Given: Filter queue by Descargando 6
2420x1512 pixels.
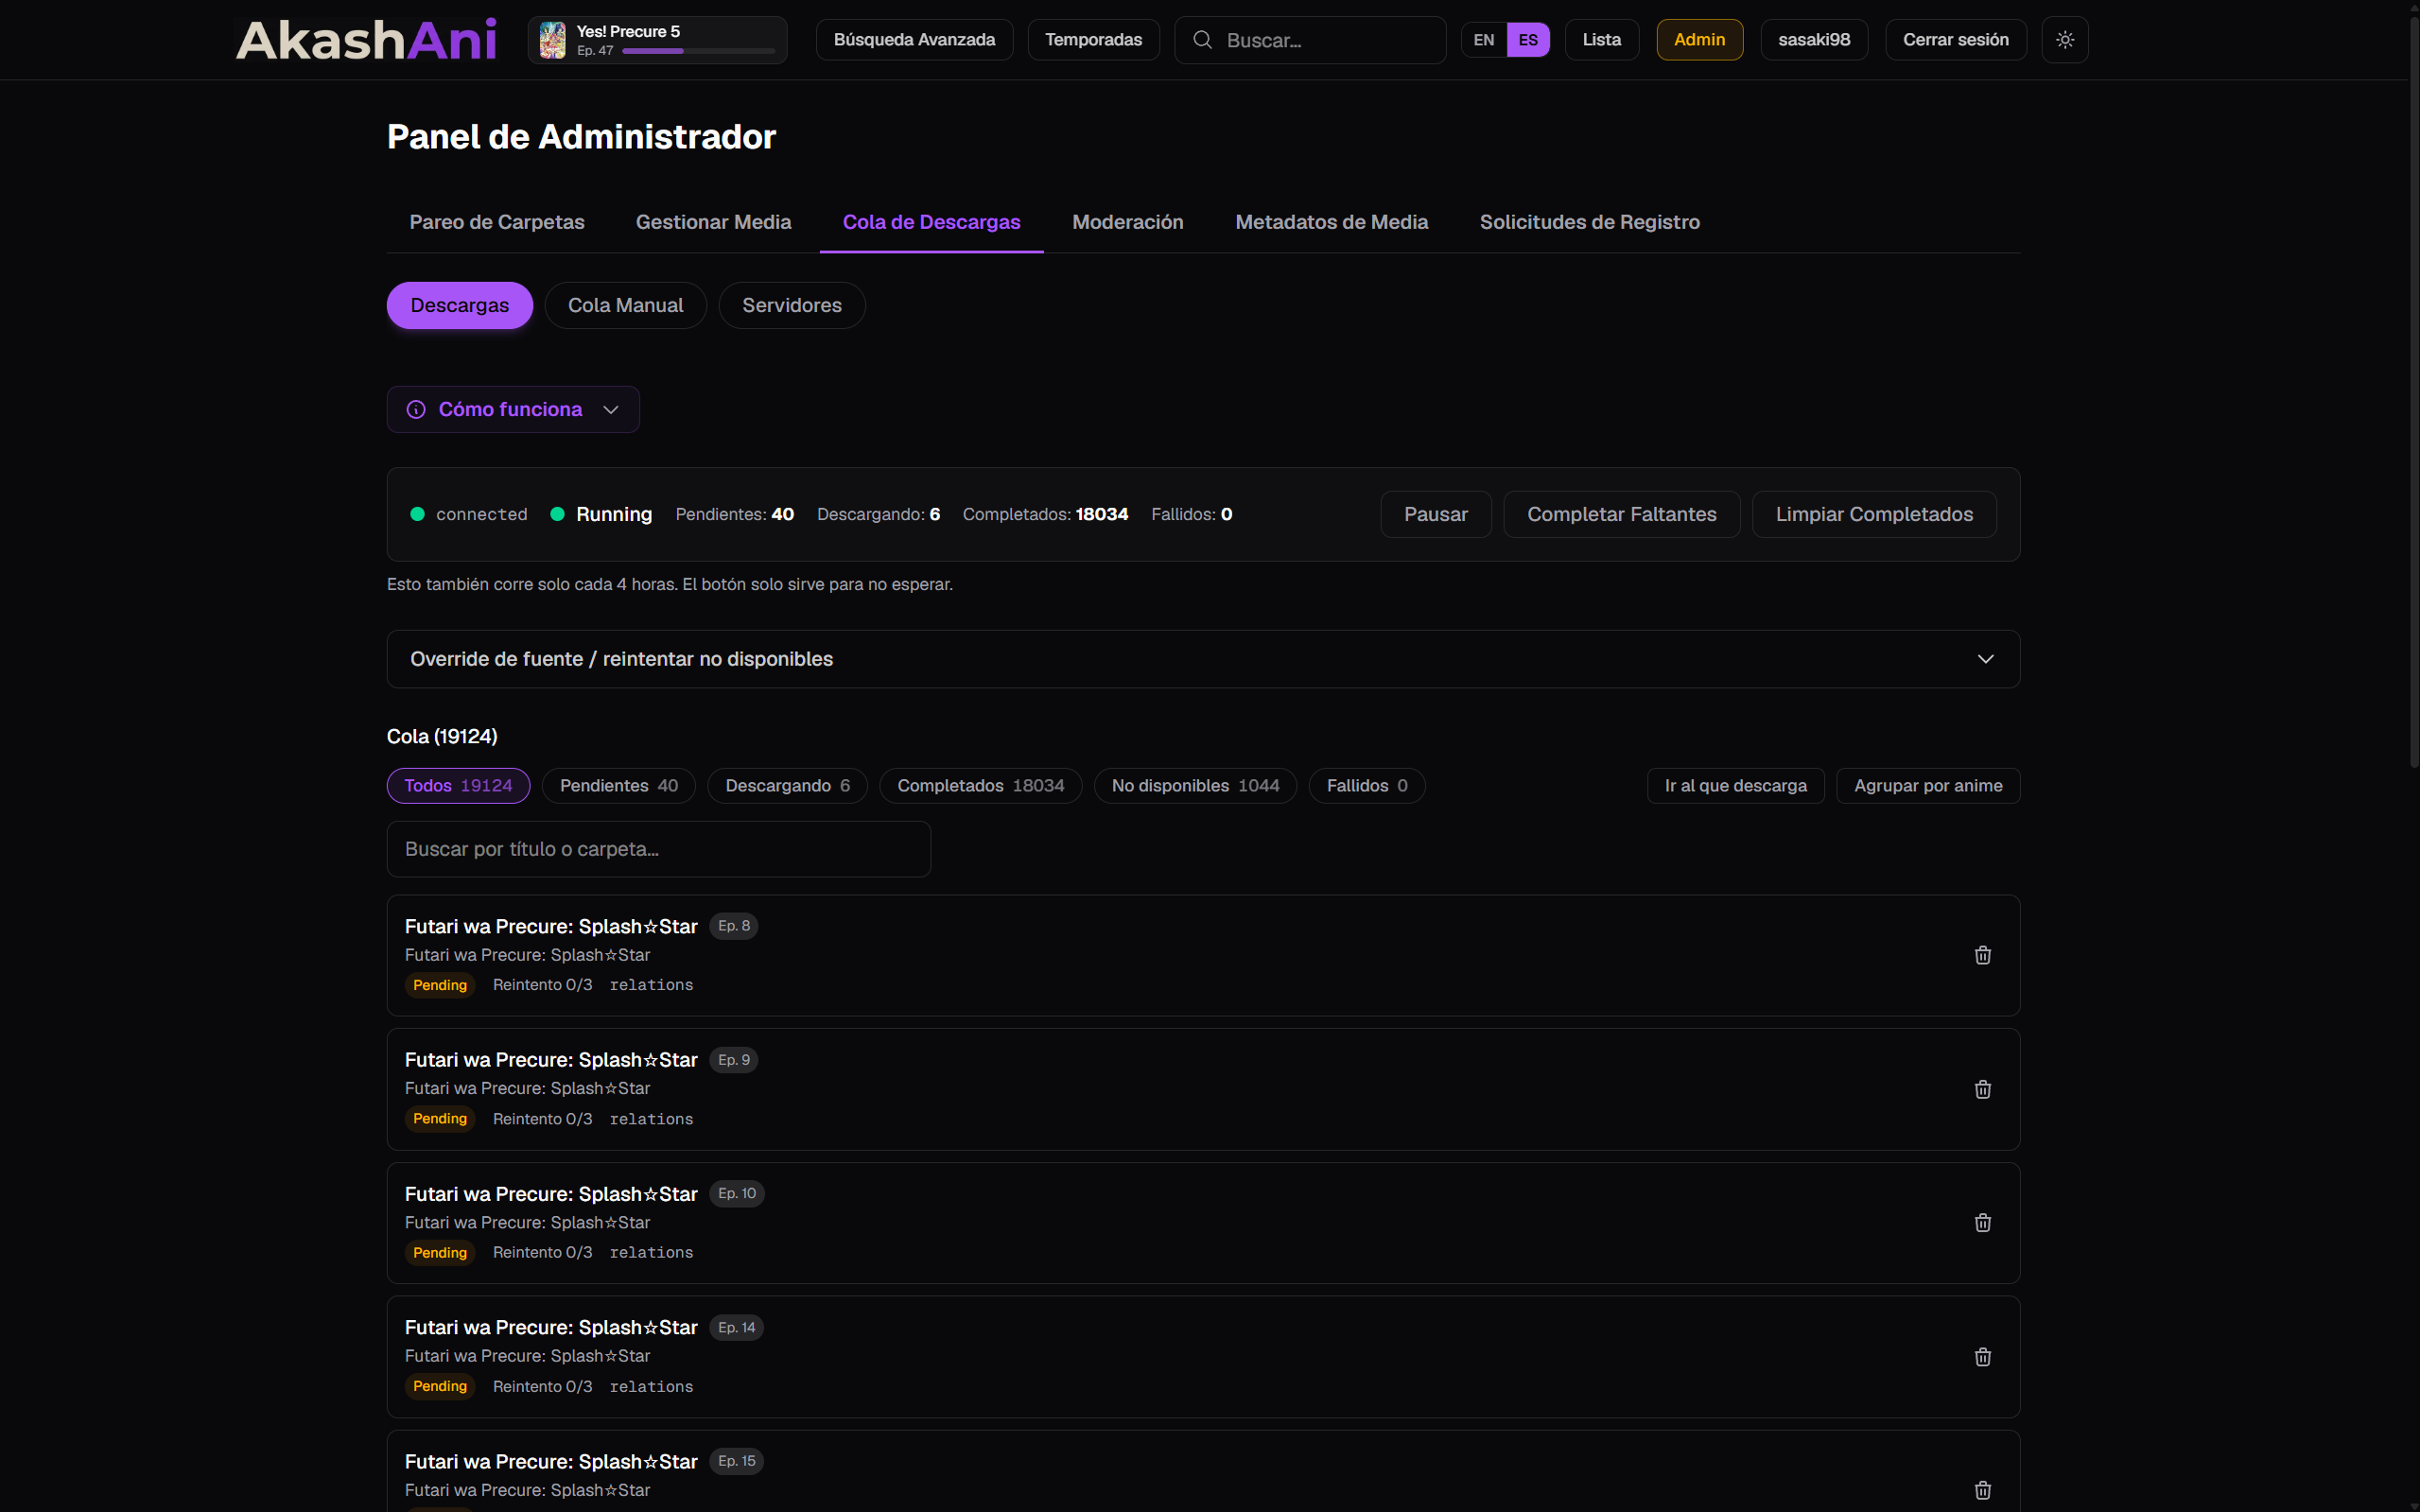Looking at the screenshot, I should [x=787, y=786].
